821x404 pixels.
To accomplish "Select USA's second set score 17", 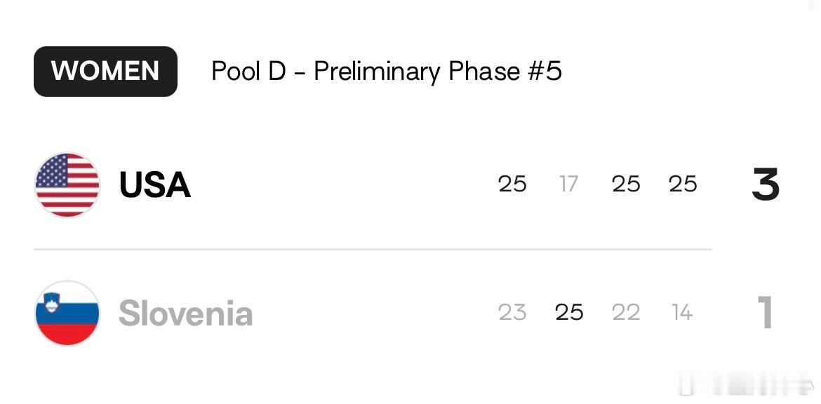I will [568, 184].
